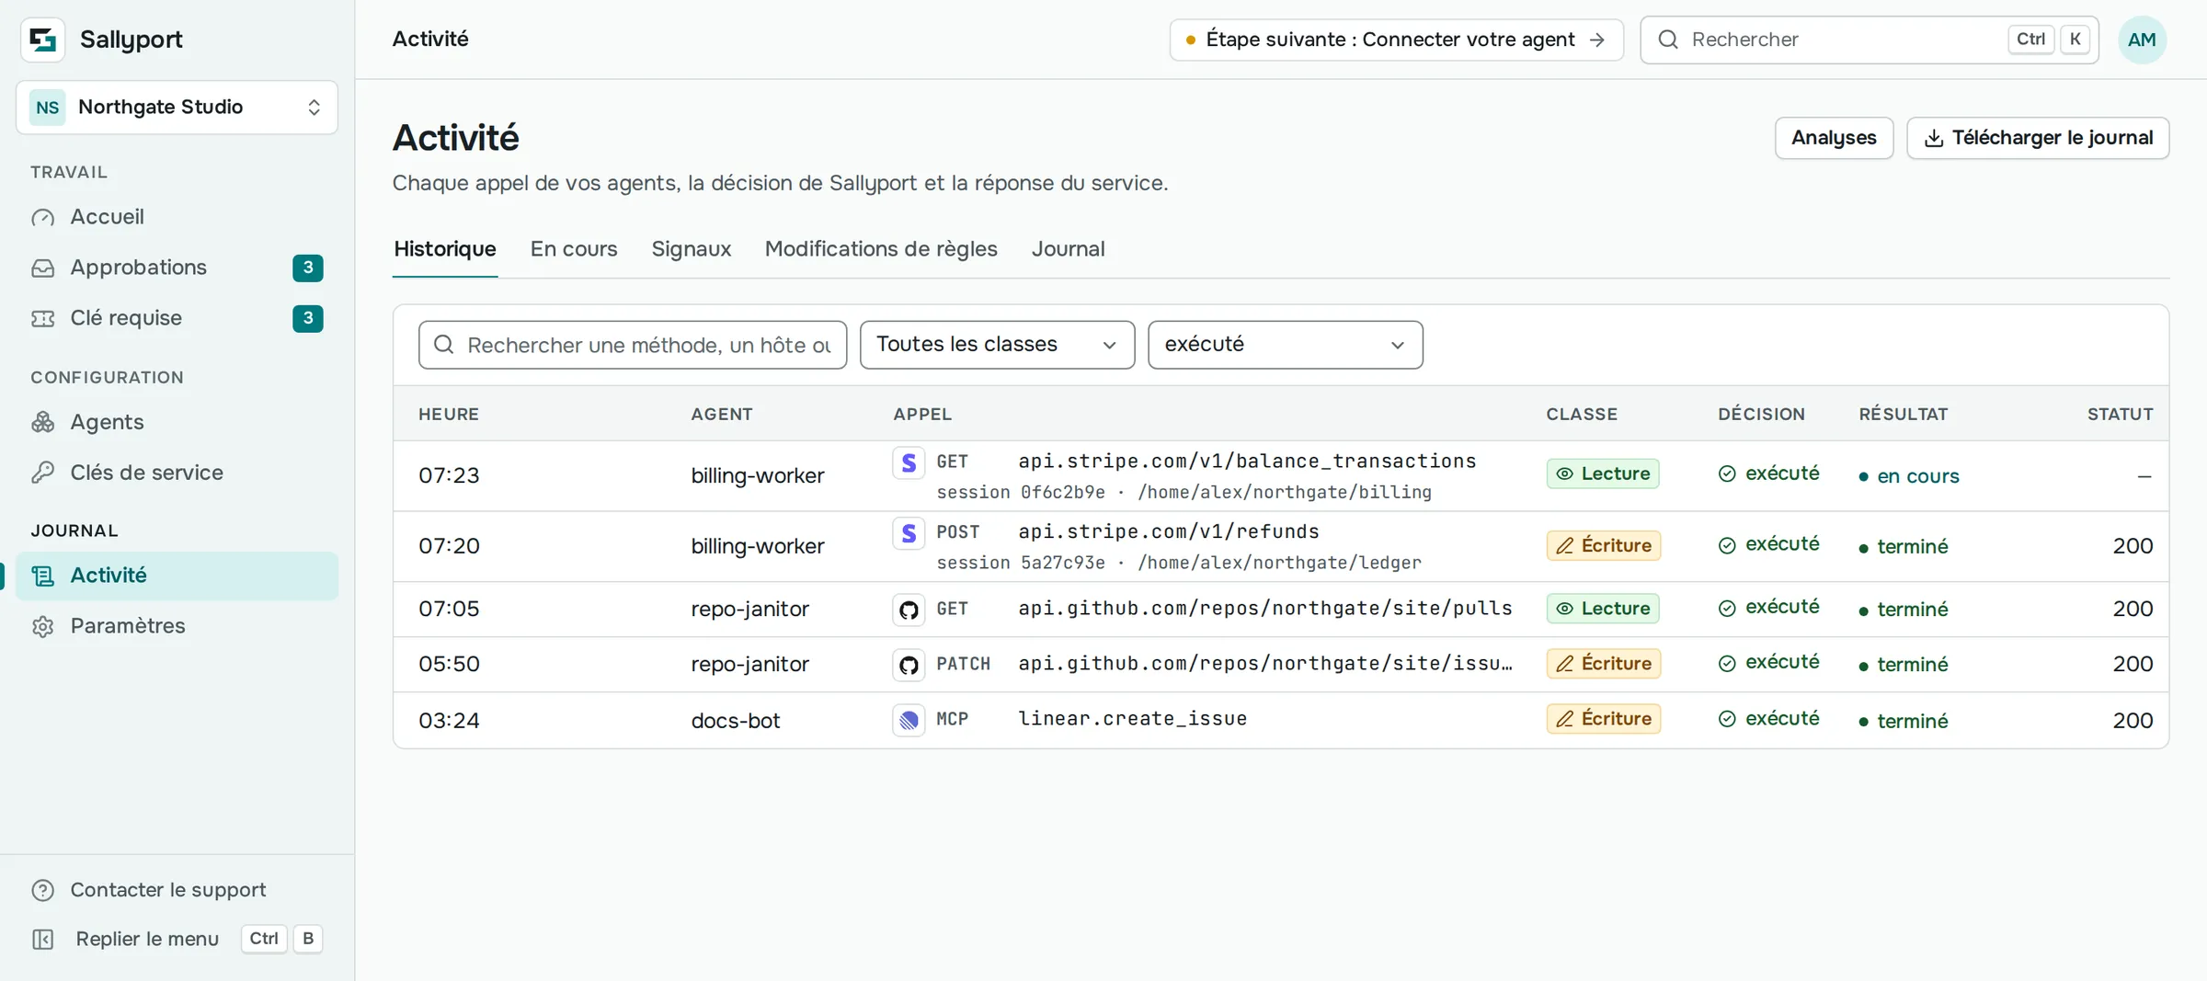
Task: Open the Northgate Studio workspace switcher
Action: [177, 108]
